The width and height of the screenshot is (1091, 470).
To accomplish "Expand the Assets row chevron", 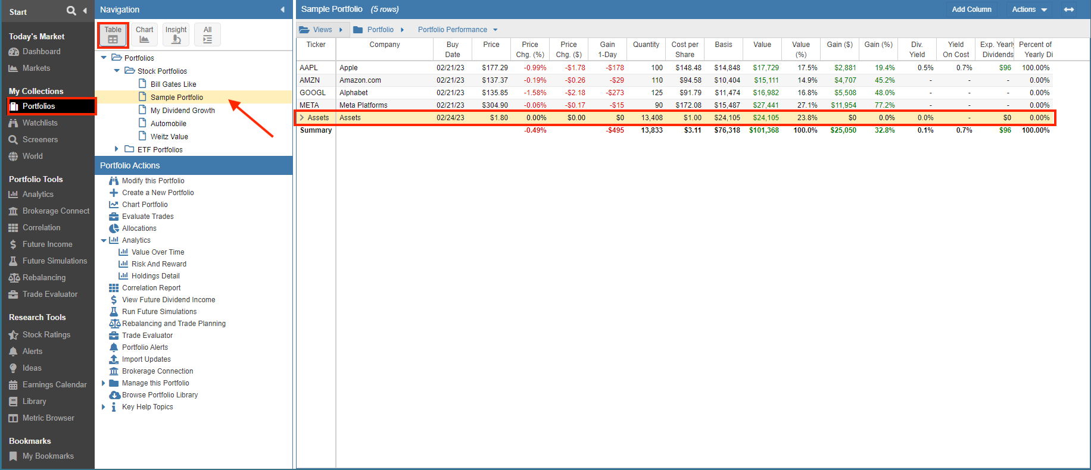I will [302, 118].
